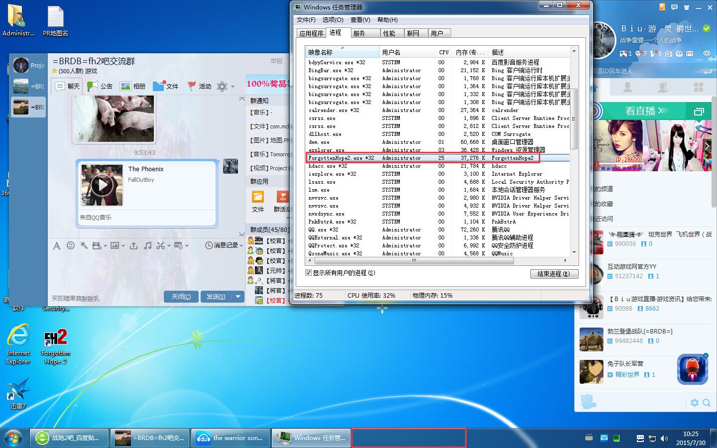Expand the image send dropdown arrow
Screen dimensions: 717x448
click(122, 246)
